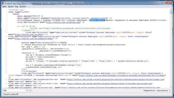Open the Правка menu
Screen dimensions: 174x98
coord(11,7)
